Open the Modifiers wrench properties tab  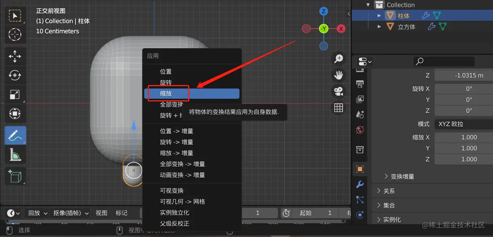pyautogui.click(x=360, y=185)
